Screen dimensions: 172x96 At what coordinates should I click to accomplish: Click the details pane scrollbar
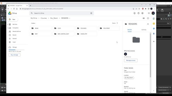[x=150, y=55]
